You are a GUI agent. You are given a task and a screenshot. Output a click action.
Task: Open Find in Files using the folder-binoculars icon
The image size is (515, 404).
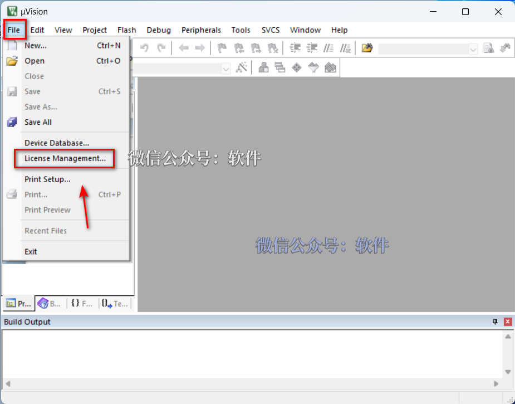pyautogui.click(x=367, y=48)
